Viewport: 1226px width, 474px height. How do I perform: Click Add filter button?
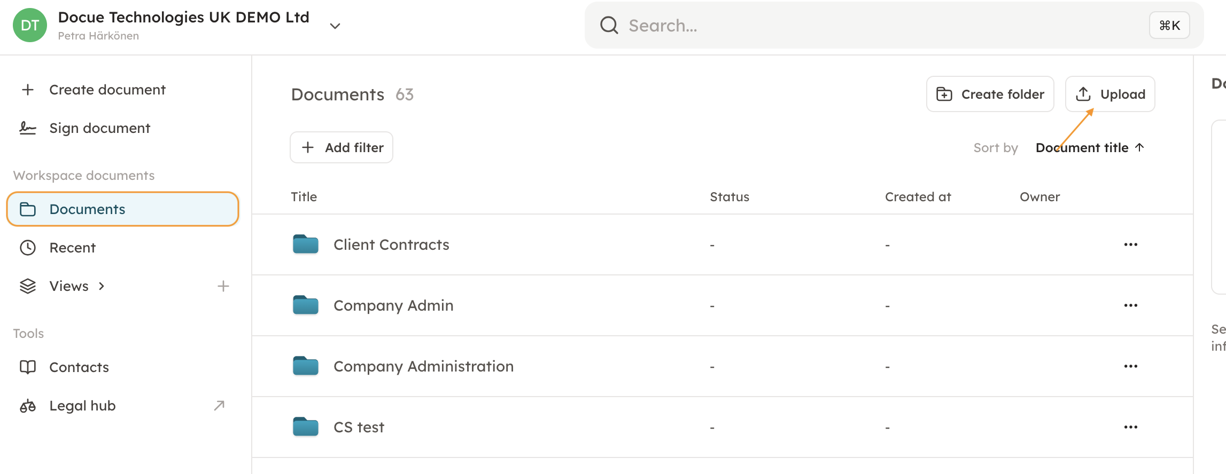pyautogui.click(x=342, y=147)
